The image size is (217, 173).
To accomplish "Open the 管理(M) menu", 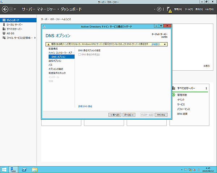I will [178, 9].
